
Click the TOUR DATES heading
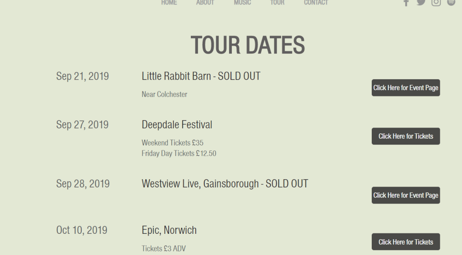(248, 45)
